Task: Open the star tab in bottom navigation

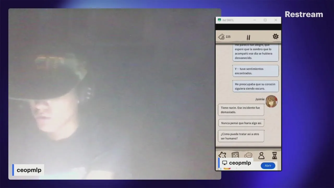Action: click(222, 155)
